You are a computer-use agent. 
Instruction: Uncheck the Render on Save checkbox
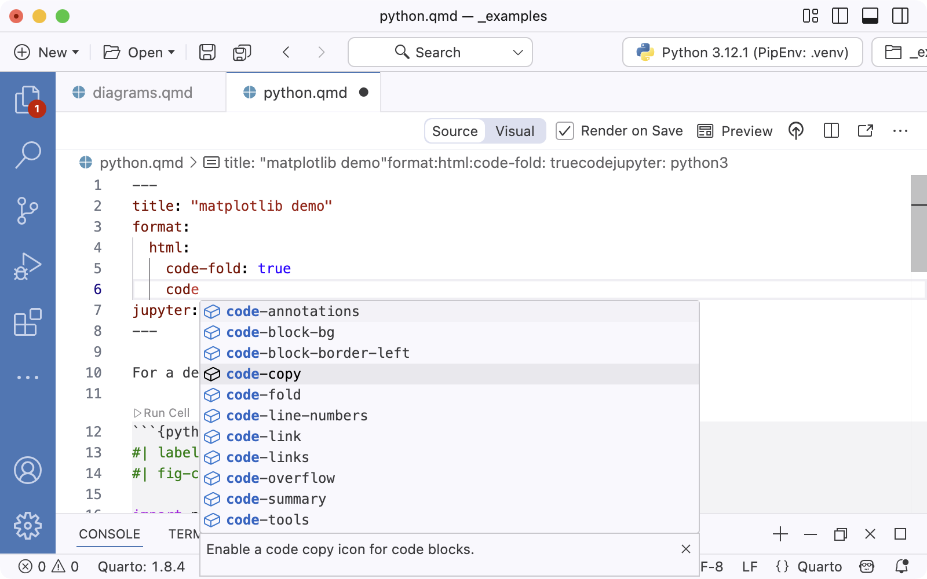pyautogui.click(x=565, y=131)
